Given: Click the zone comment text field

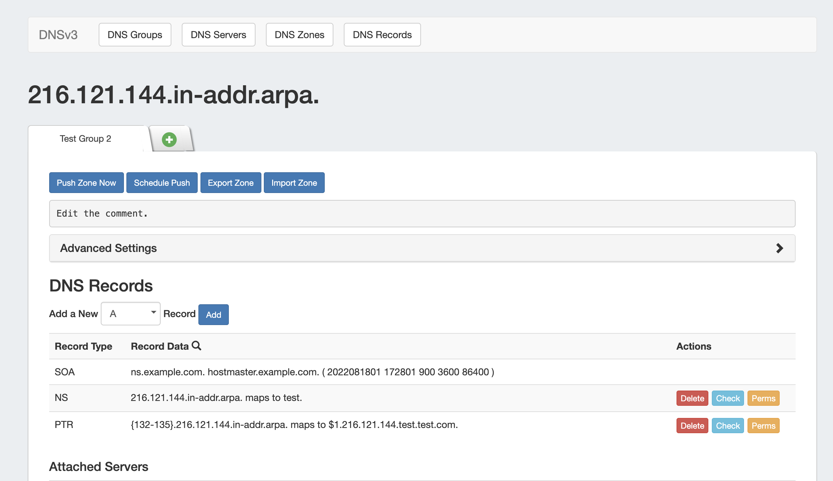Looking at the screenshot, I should tap(422, 213).
